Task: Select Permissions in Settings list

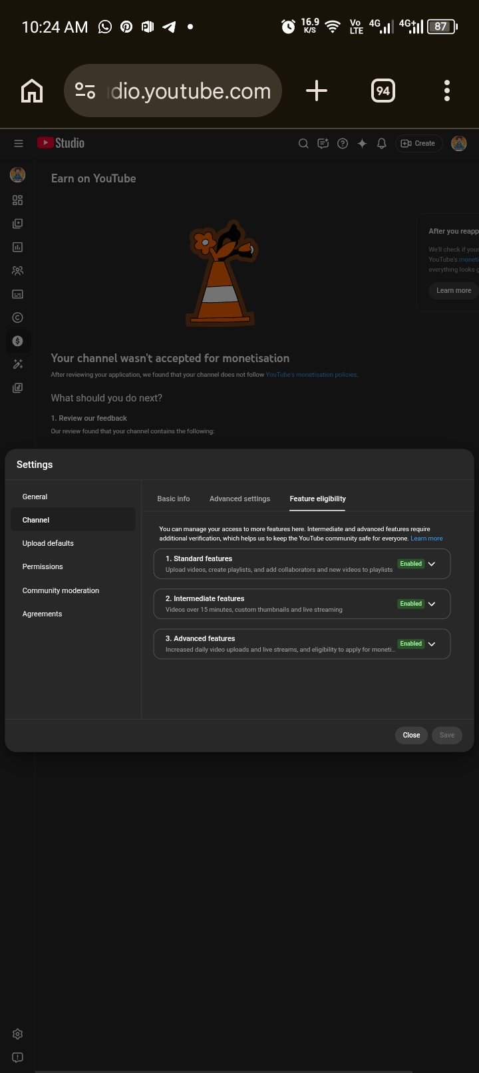Action: 73,566
